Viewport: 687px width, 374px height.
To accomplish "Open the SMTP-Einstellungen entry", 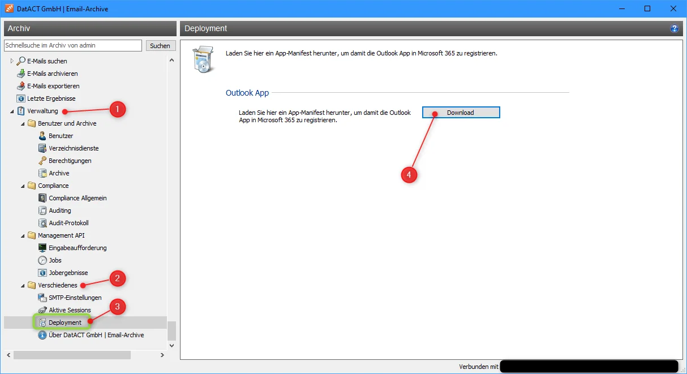I will 75,298.
